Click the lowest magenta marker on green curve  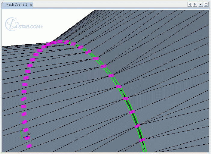click(x=142, y=140)
